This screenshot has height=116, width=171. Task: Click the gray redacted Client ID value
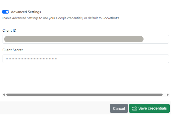point(74,39)
